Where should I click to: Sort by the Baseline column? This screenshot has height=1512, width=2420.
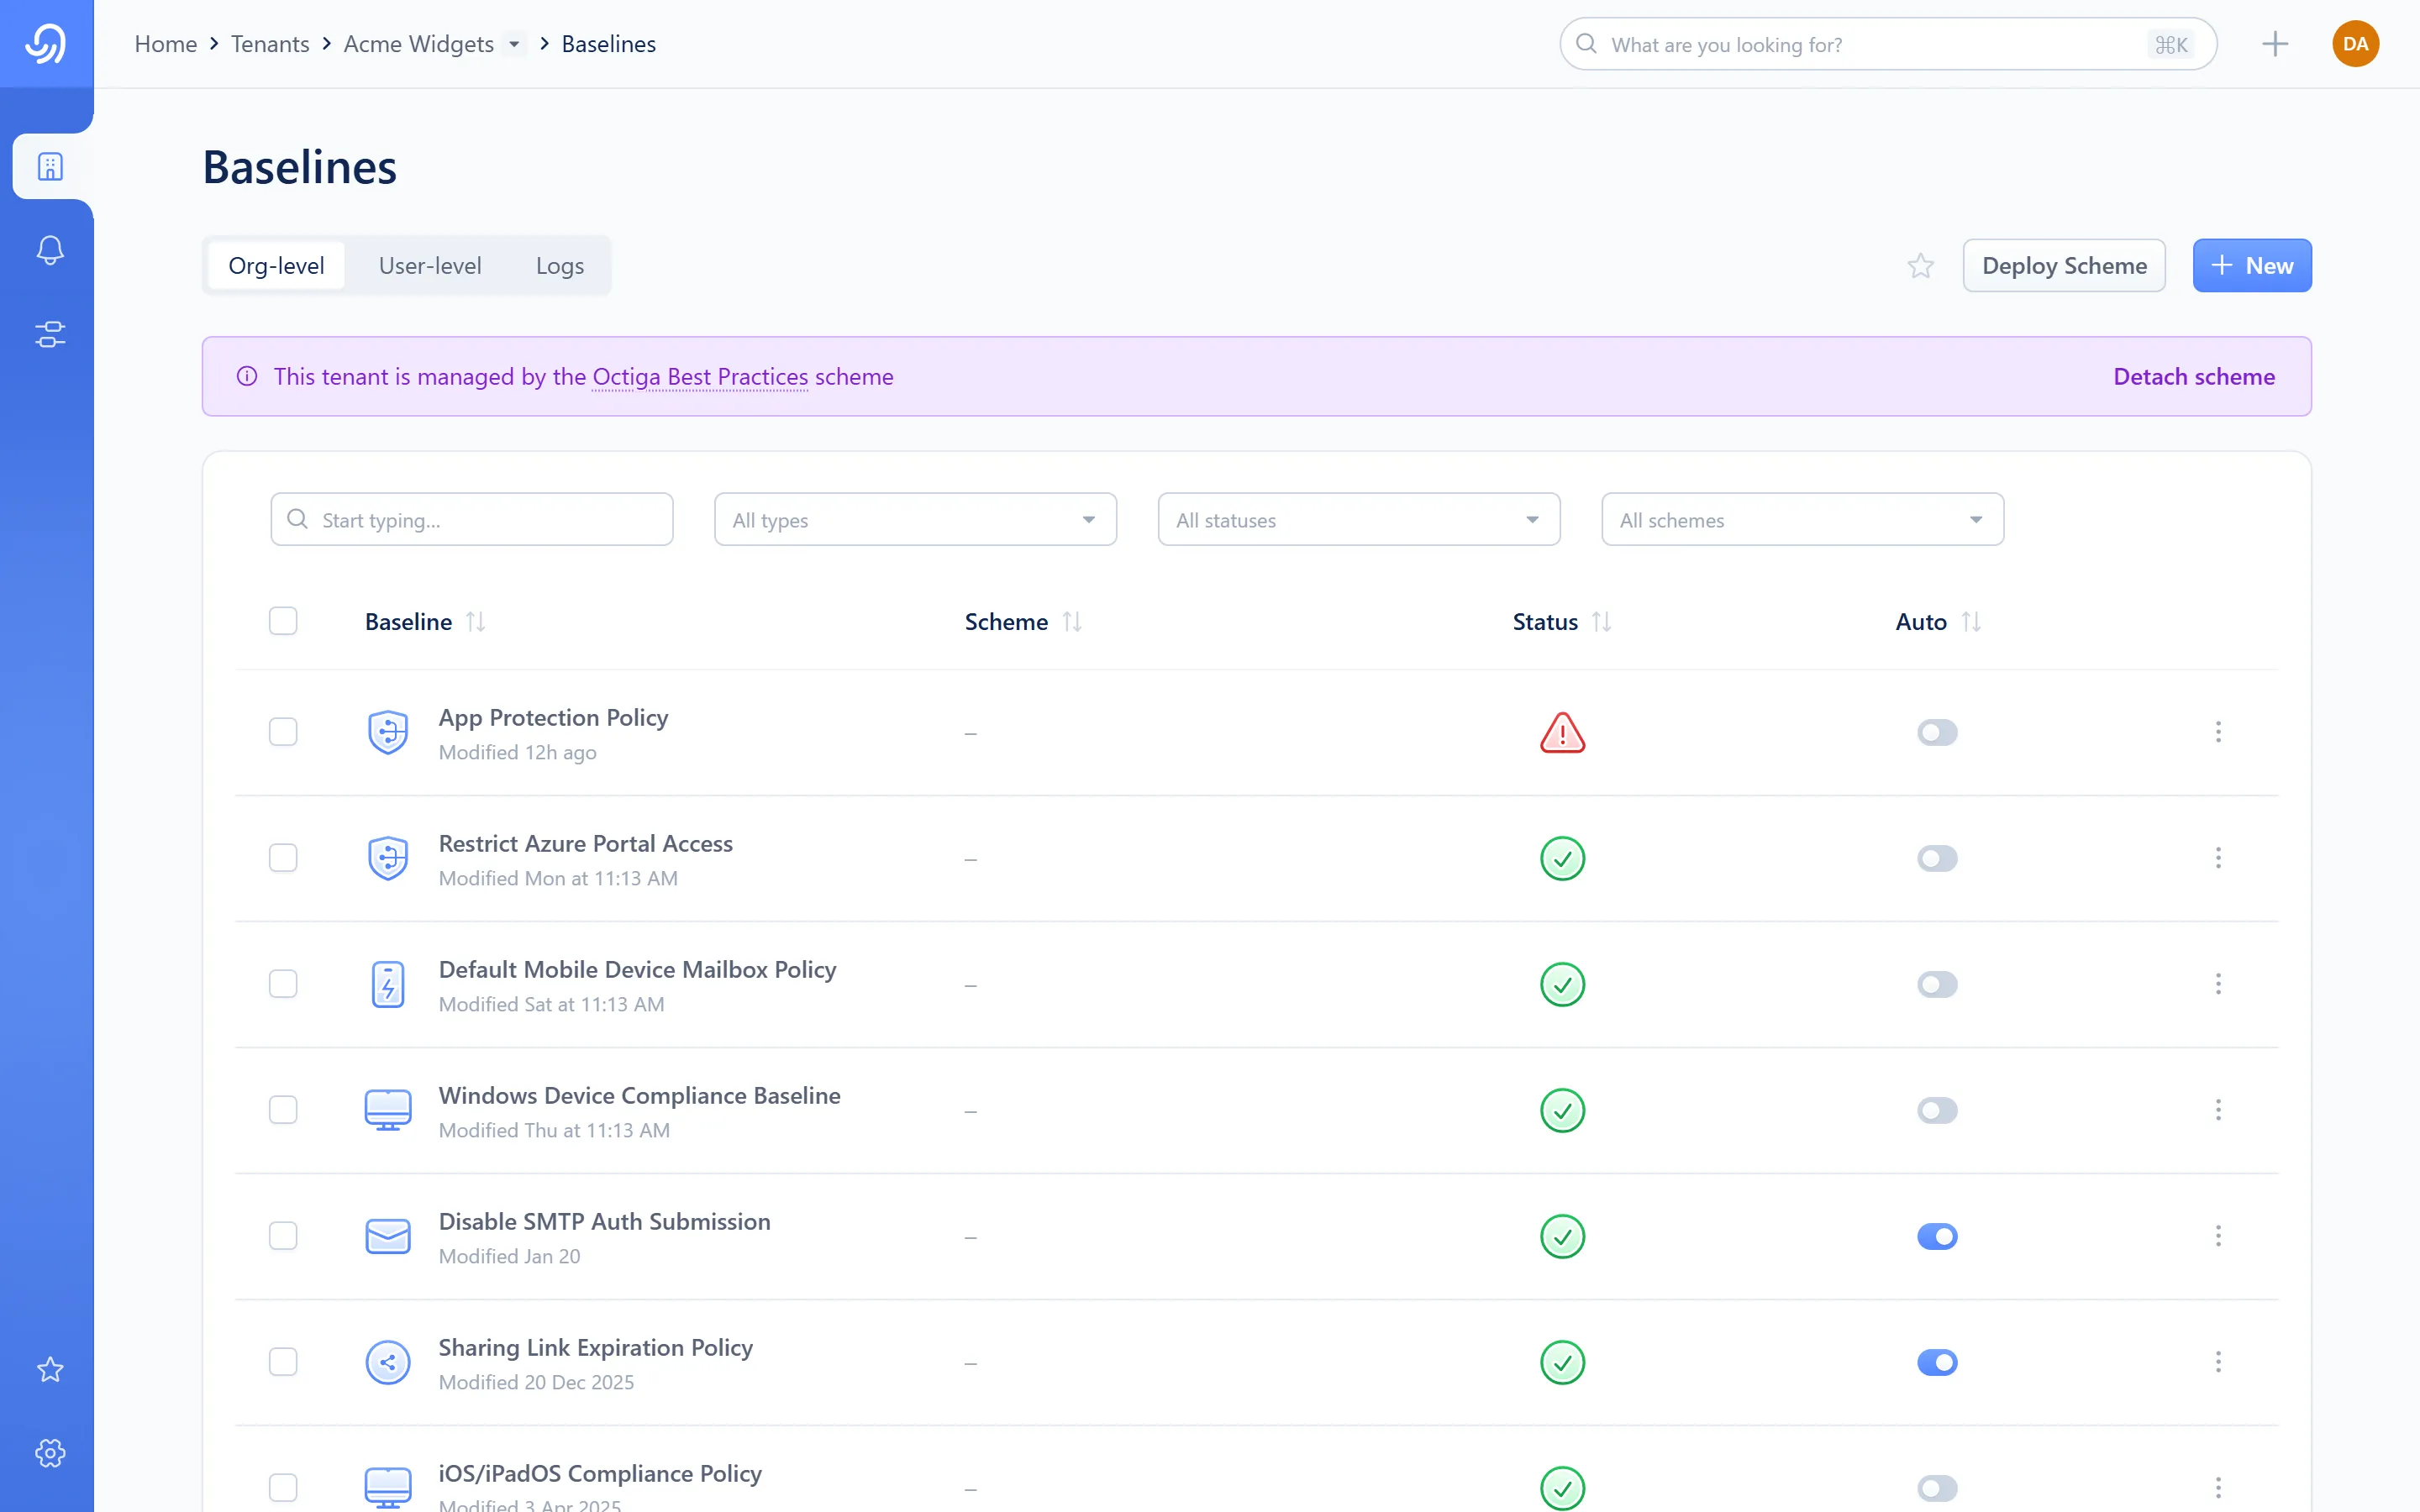click(x=425, y=622)
